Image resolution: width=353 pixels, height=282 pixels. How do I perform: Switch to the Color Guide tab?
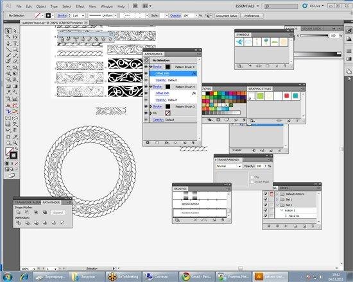(x=312, y=29)
